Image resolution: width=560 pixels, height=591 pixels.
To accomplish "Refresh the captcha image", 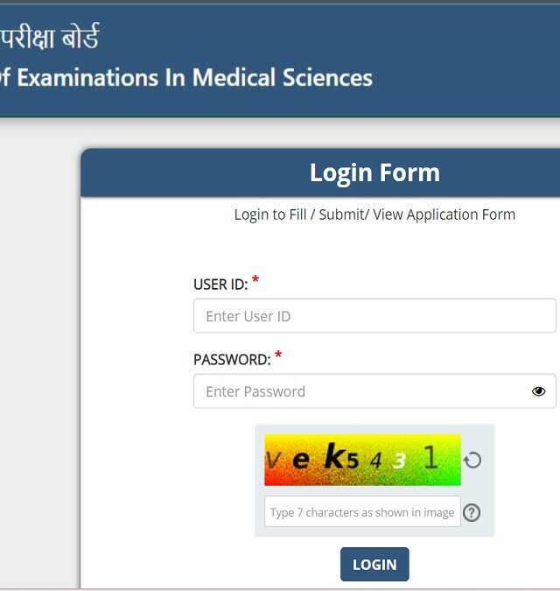I will coord(472,461).
